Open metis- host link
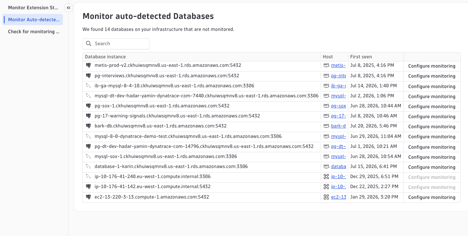This screenshot has width=468, height=236. 339,66
